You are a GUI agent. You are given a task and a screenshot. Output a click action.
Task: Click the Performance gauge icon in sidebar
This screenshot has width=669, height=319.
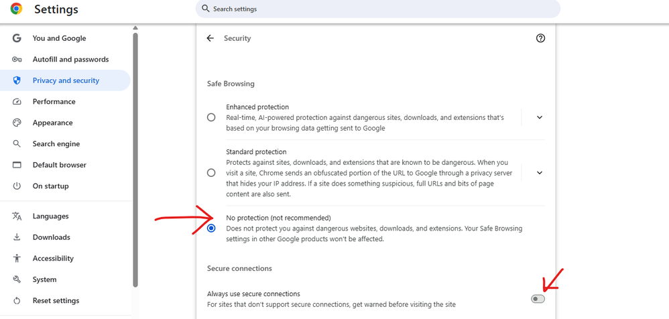click(17, 102)
